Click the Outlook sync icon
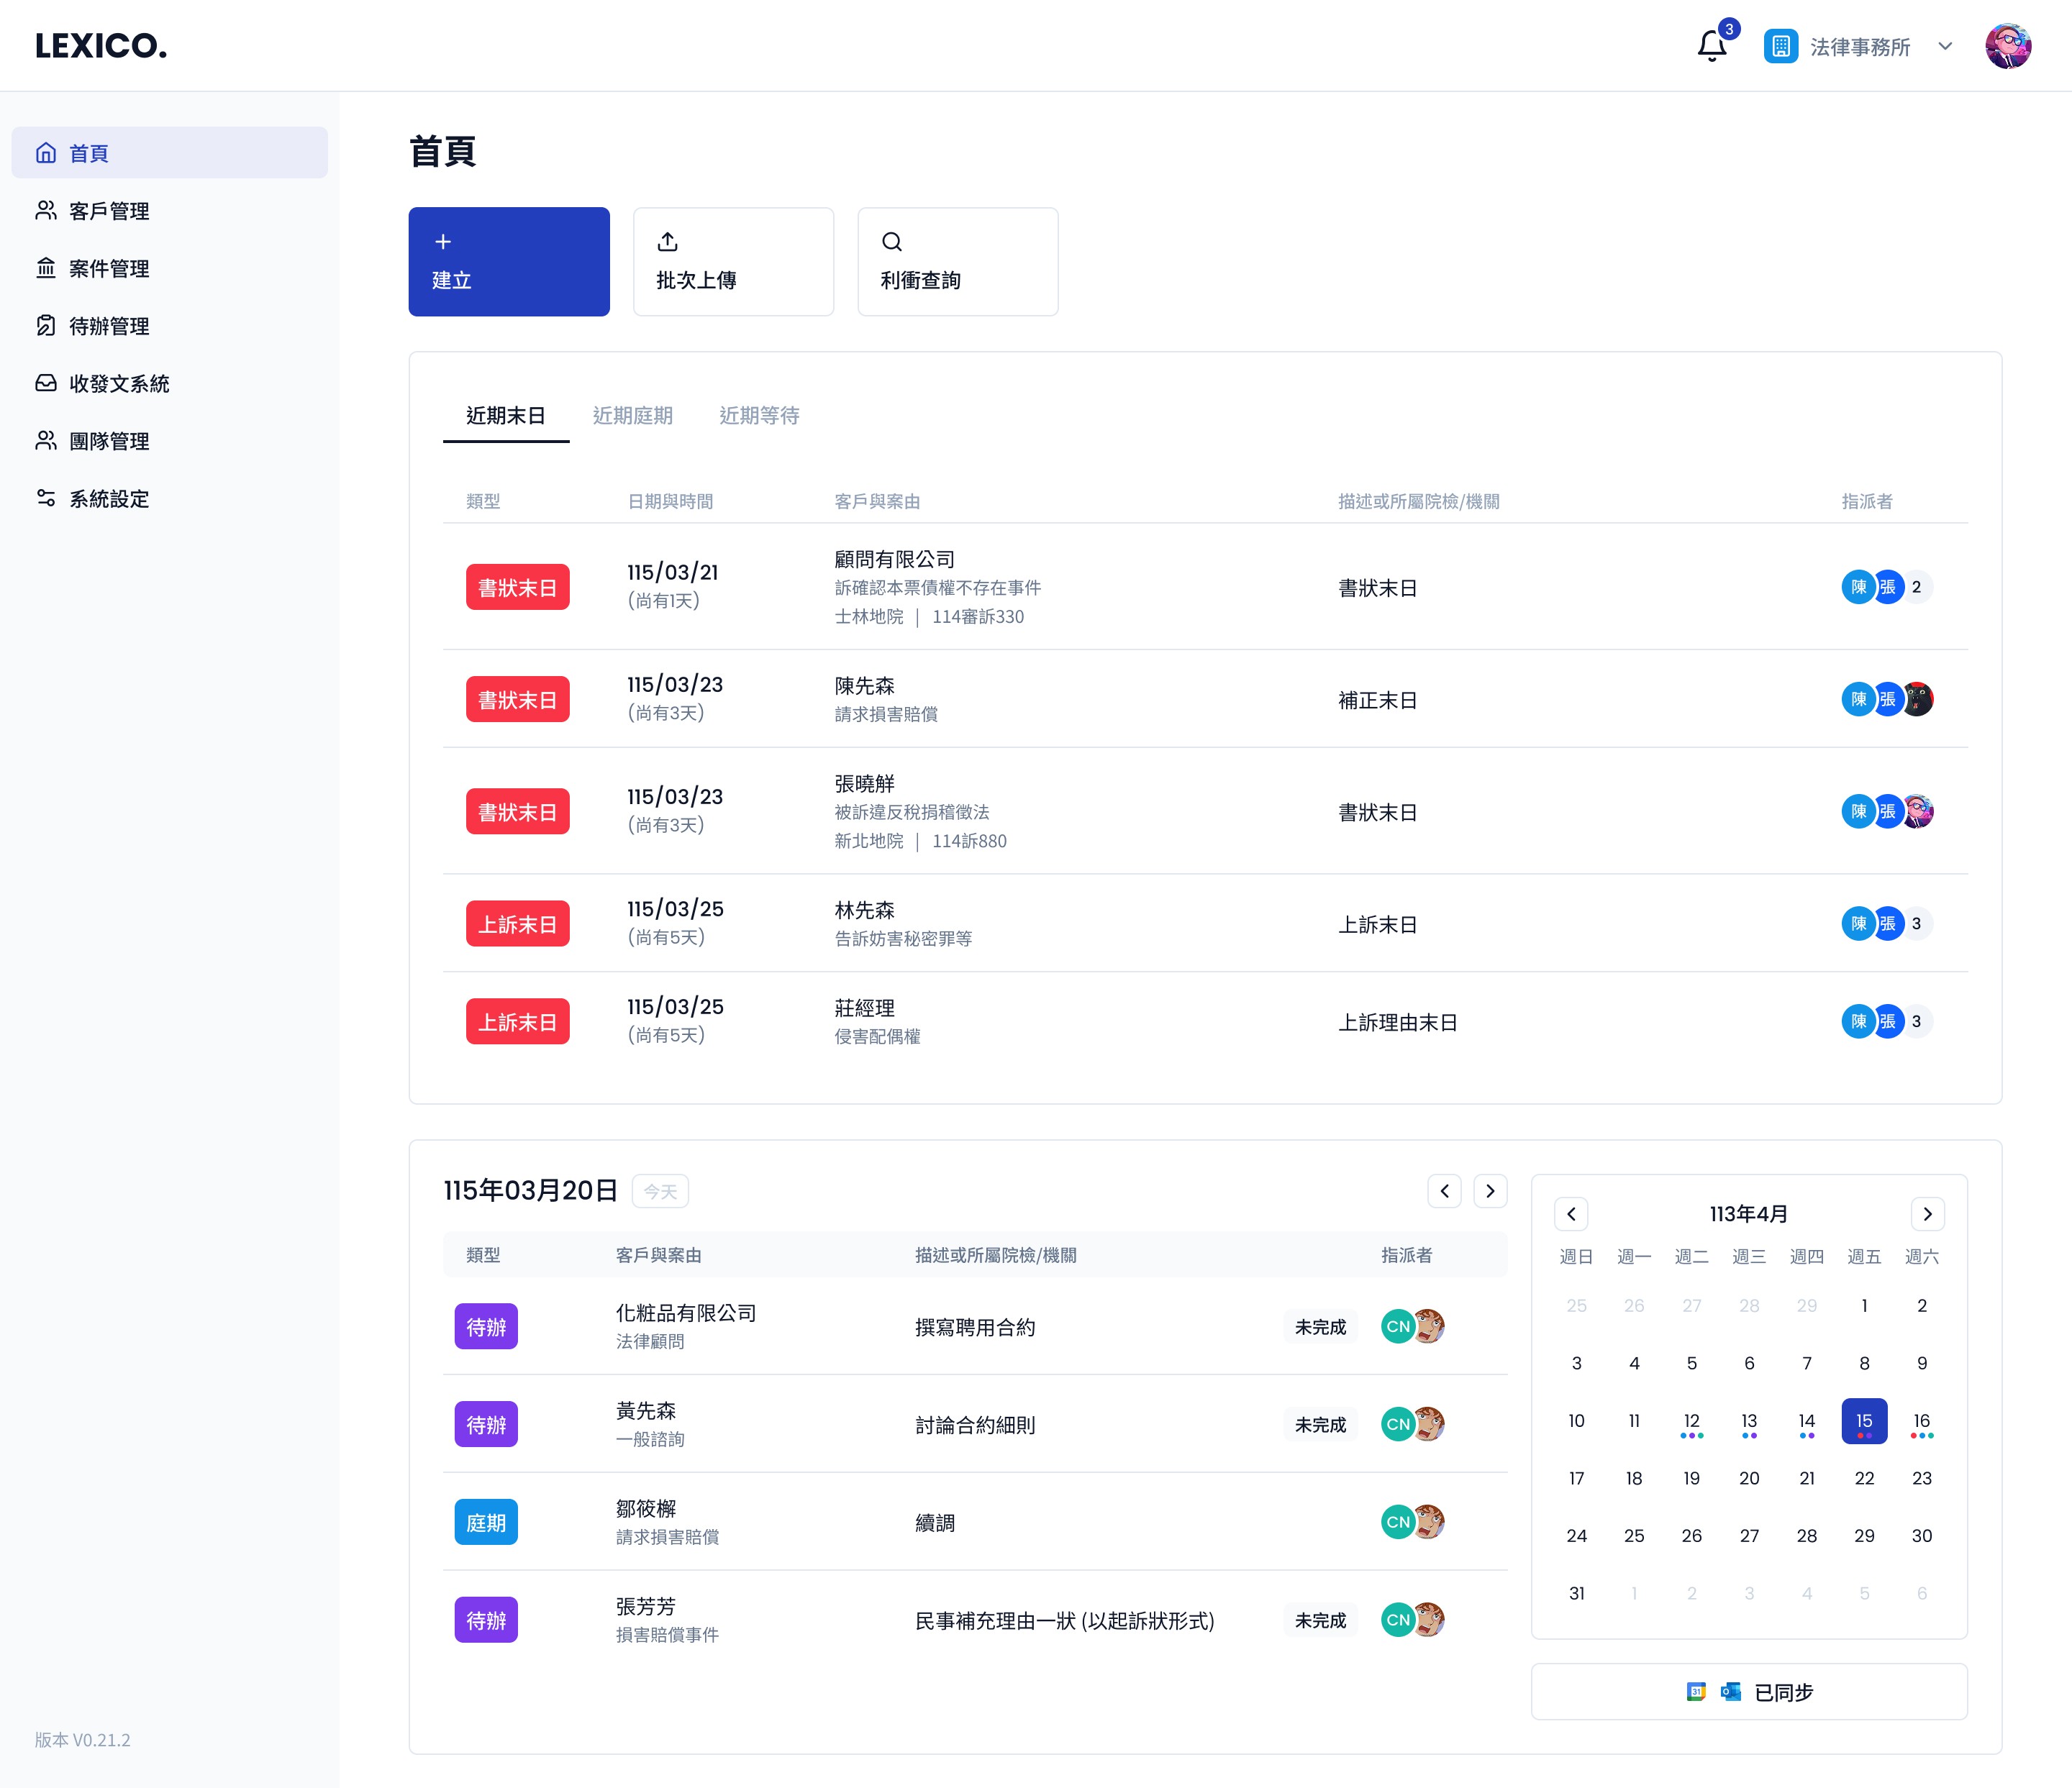Screen dimensions: 2072x1788 (x=1730, y=1691)
